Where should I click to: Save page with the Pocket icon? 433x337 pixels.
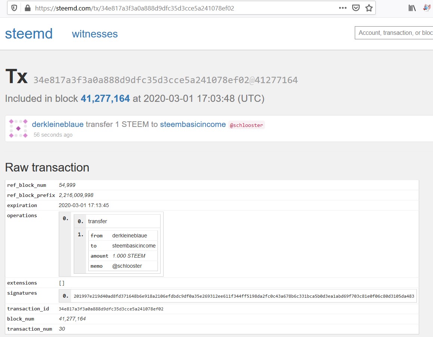[x=356, y=8]
